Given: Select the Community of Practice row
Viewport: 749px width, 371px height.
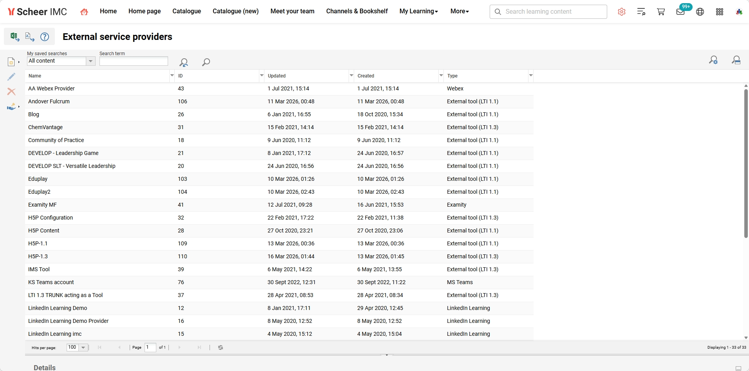Looking at the screenshot, I should 279,140.
